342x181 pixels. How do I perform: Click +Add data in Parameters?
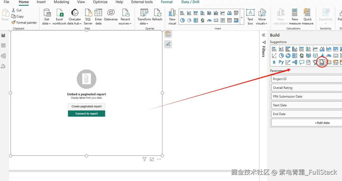pyautogui.click(x=307, y=123)
